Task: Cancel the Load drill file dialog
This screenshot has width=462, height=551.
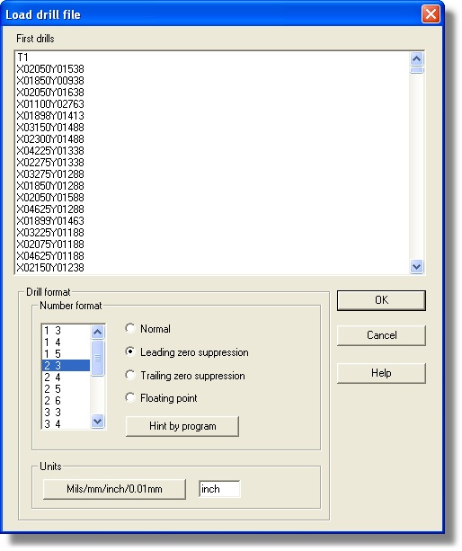Action: click(381, 335)
